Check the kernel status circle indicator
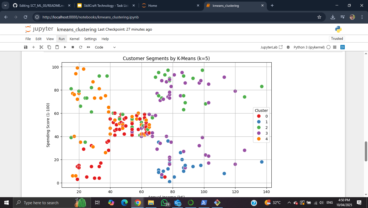This screenshot has height=208, width=368. (328, 47)
